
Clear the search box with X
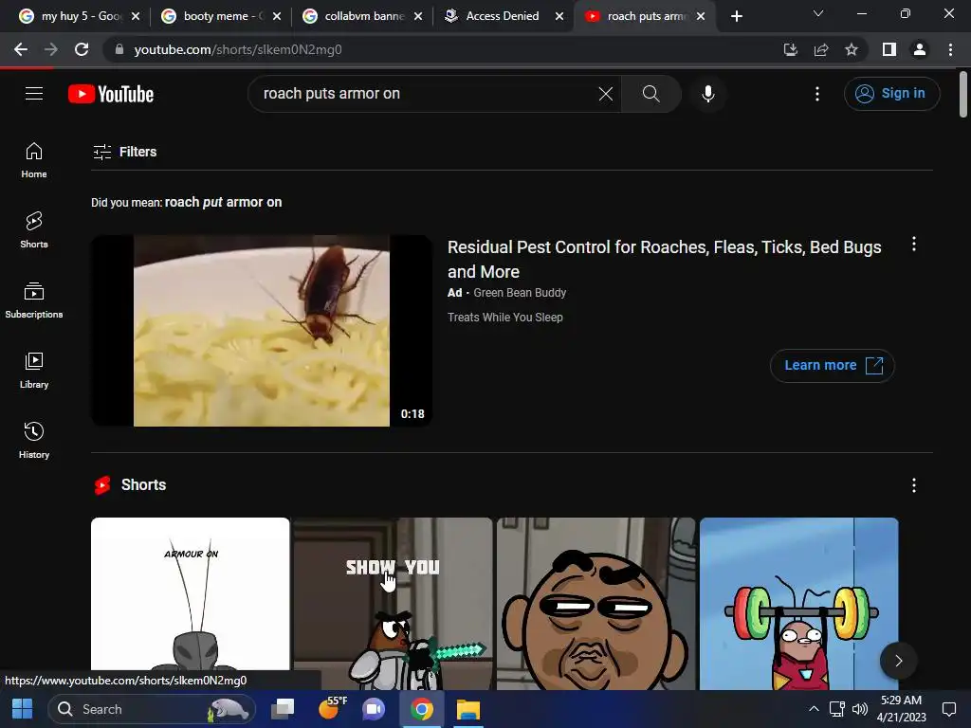click(606, 94)
